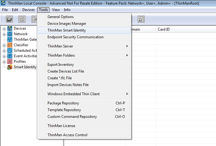Screen dimensions: 216x146
Task: Select ThinMan Smart Identity menu entry
Action: 84,30
